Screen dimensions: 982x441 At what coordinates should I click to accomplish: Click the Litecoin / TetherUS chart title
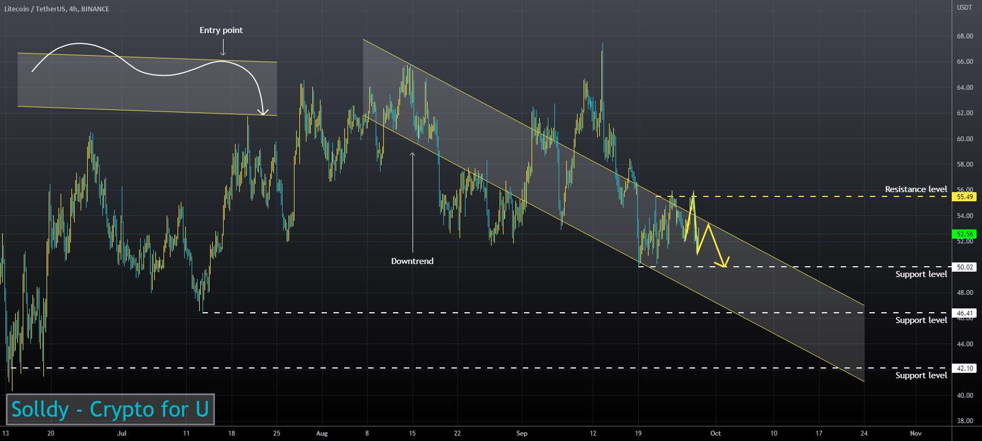57,9
